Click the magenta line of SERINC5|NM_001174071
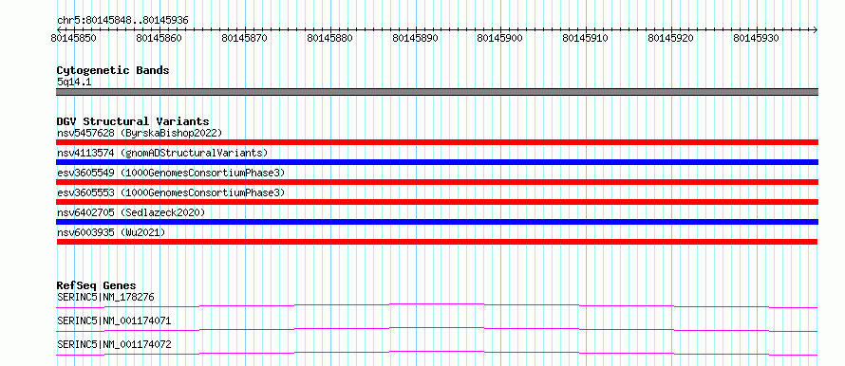Viewport: 845px width, 366px height. (437, 329)
